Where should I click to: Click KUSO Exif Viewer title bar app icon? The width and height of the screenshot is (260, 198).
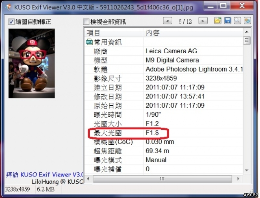tap(8, 7)
